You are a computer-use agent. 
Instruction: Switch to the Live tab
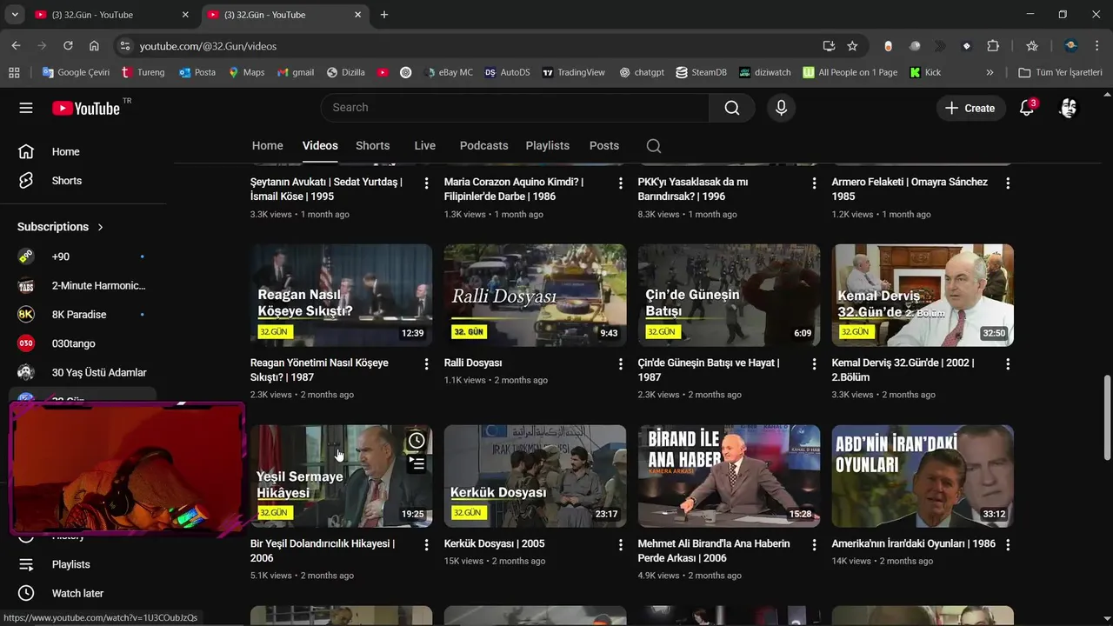click(425, 146)
